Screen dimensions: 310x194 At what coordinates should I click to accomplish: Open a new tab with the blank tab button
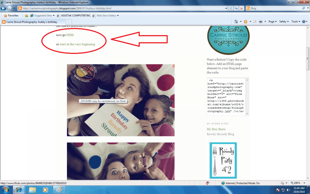pyautogui.click(x=69, y=22)
